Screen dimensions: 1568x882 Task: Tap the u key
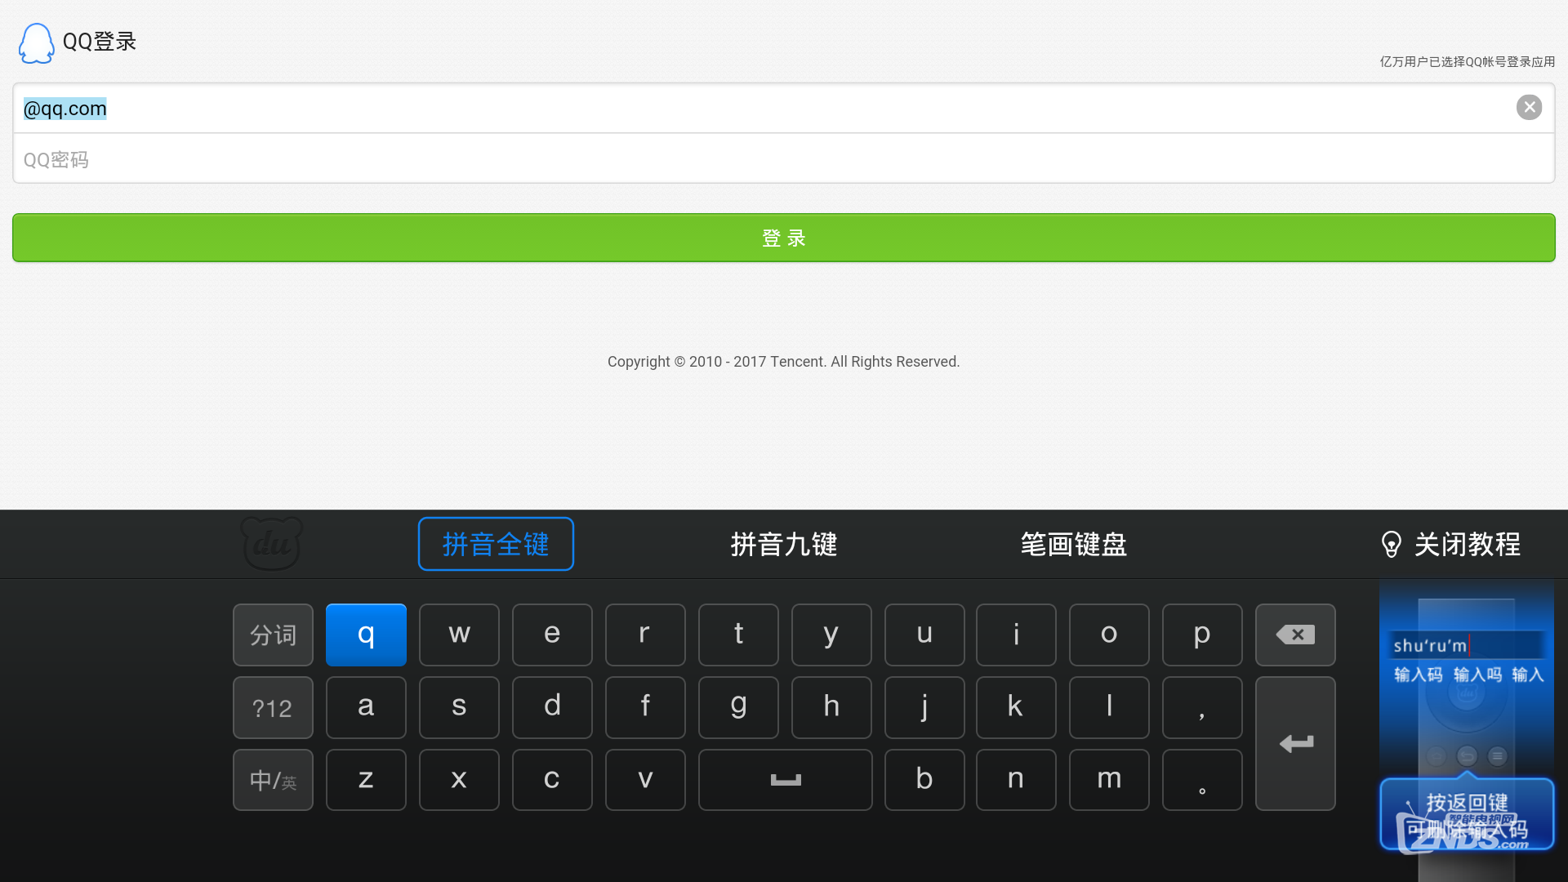(x=924, y=635)
